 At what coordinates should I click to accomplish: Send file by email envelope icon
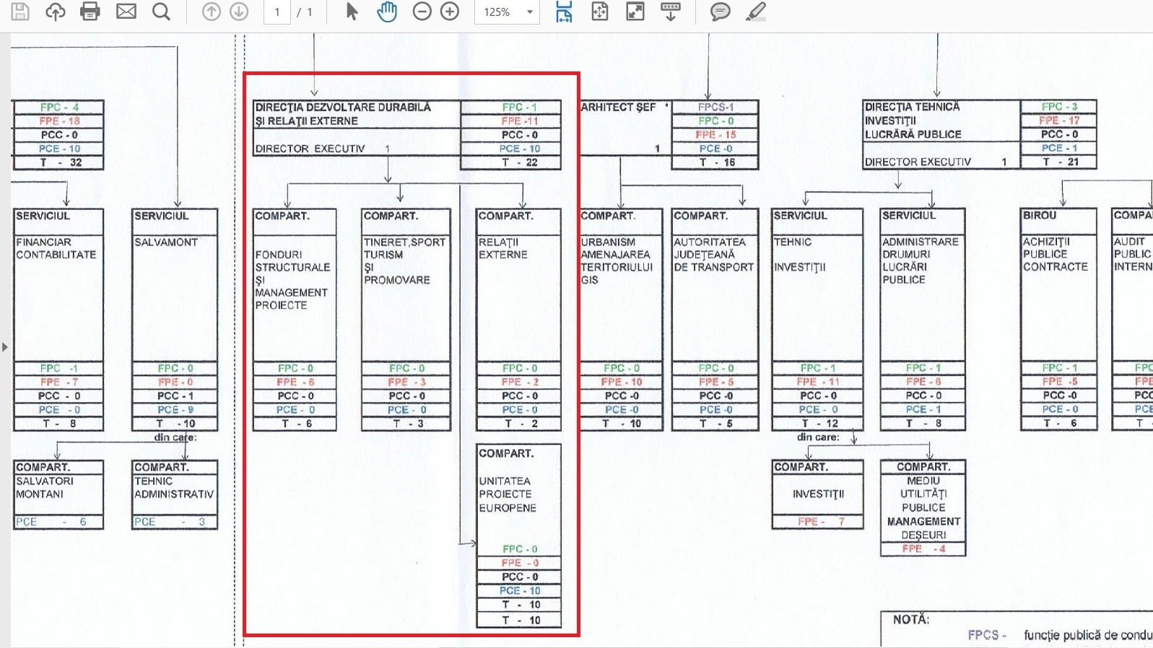126,12
